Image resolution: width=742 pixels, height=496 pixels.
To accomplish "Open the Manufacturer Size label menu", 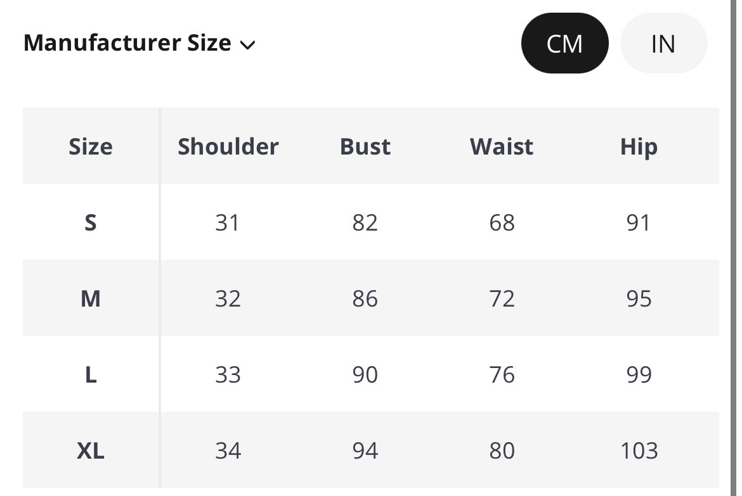I will tap(127, 43).
